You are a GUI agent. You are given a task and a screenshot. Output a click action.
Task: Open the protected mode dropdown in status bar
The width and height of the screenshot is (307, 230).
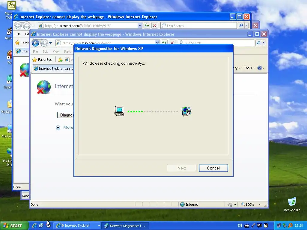coord(235,205)
